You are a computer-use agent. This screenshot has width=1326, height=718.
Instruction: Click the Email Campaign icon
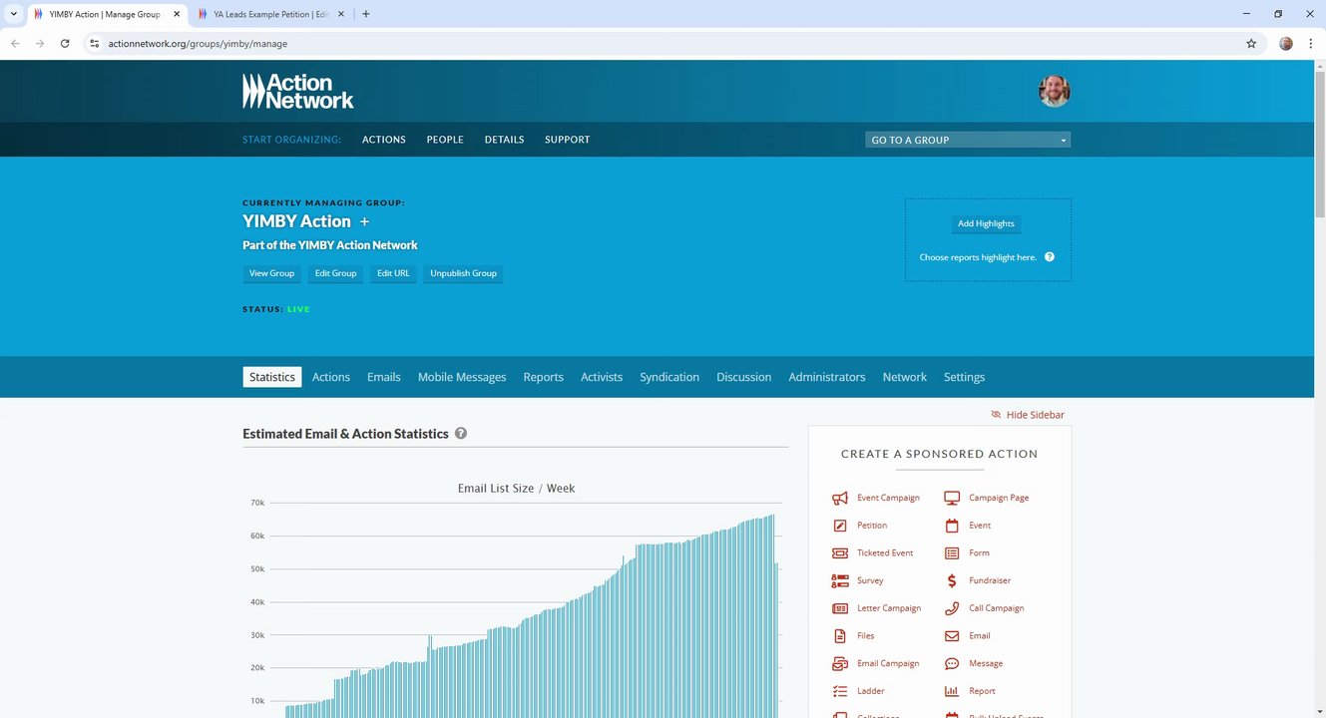[840, 663]
